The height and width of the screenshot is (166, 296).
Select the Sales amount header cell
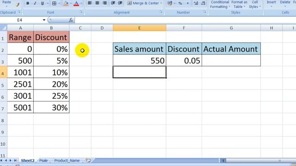[140, 49]
